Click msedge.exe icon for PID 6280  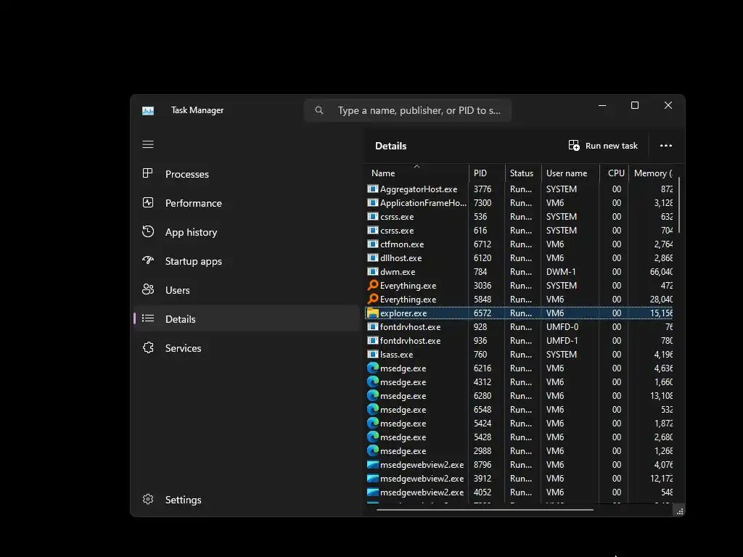coord(373,395)
